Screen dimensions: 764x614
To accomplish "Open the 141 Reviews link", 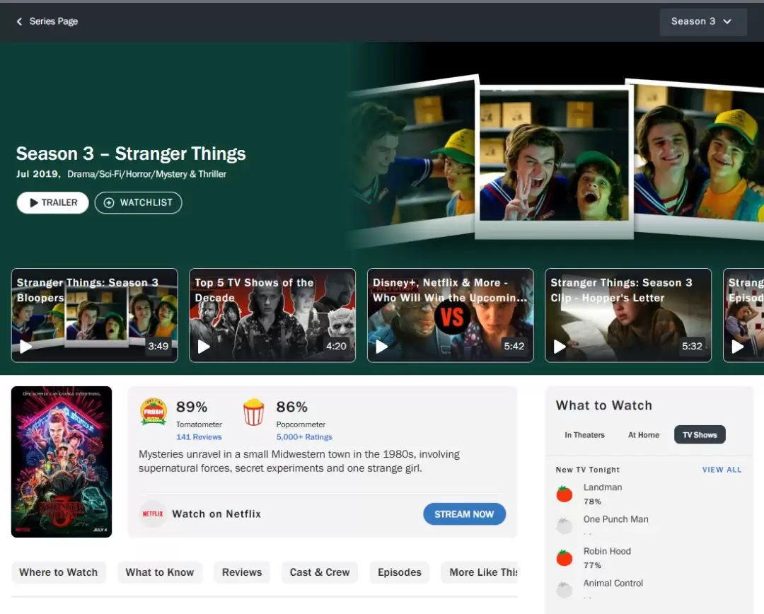I will (x=199, y=437).
